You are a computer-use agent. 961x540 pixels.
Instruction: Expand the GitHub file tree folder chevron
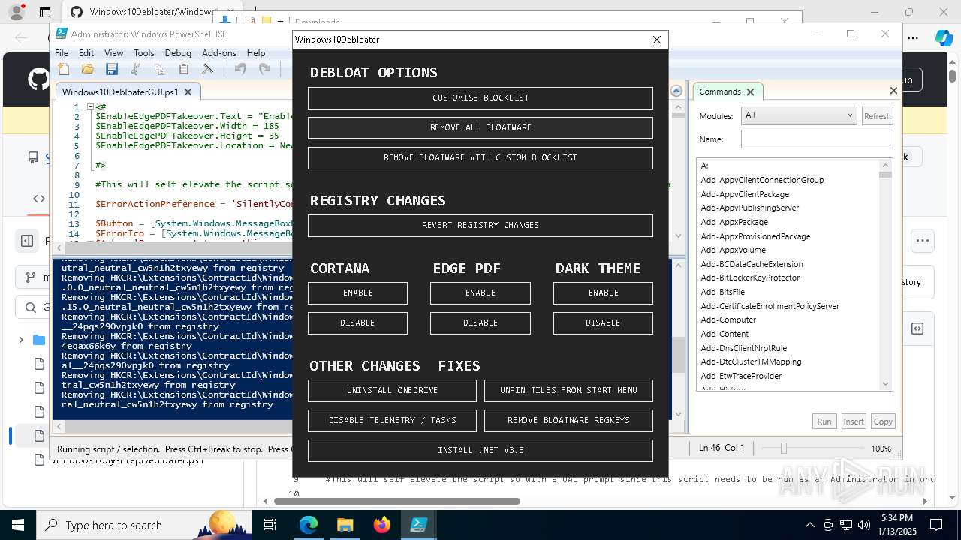(21, 340)
